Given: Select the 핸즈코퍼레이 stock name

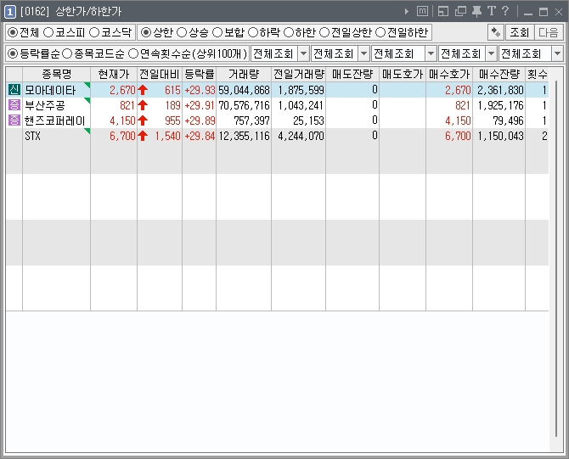Looking at the screenshot, I should (55, 120).
